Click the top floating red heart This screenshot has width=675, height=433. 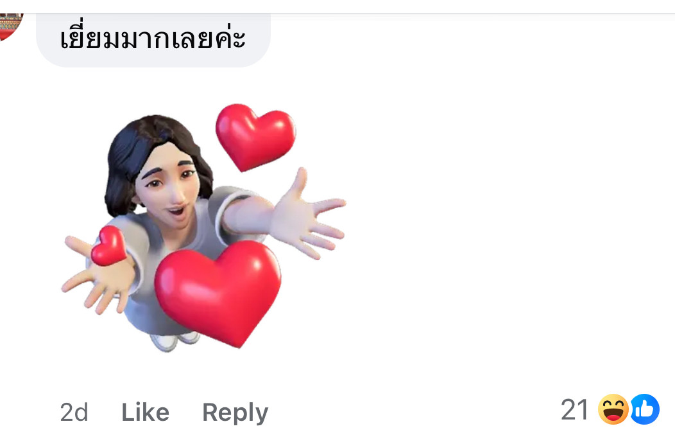click(256, 137)
